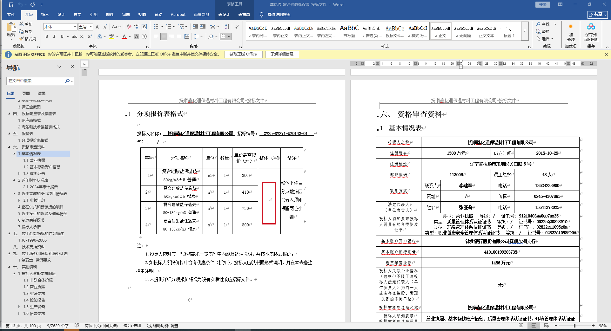Click 保存到百度网盘 button
The height and width of the screenshot is (331, 611).
pos(591,32)
